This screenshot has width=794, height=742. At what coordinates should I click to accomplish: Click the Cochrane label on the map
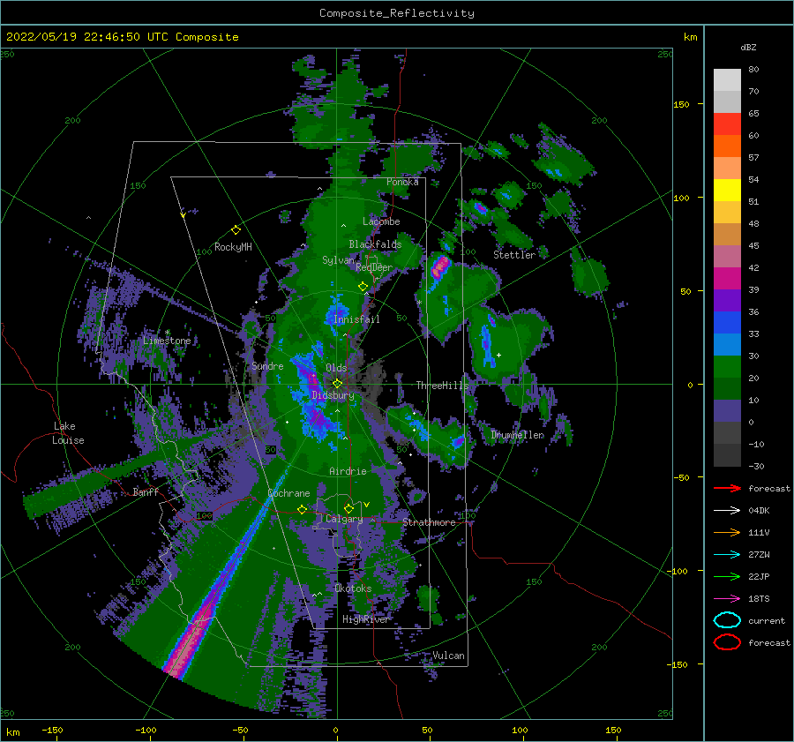click(288, 493)
